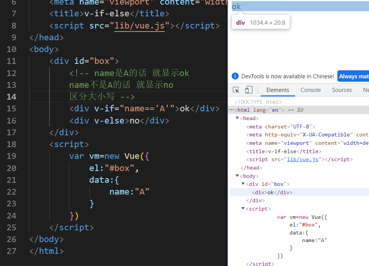Click the Always match language button

coord(353,76)
